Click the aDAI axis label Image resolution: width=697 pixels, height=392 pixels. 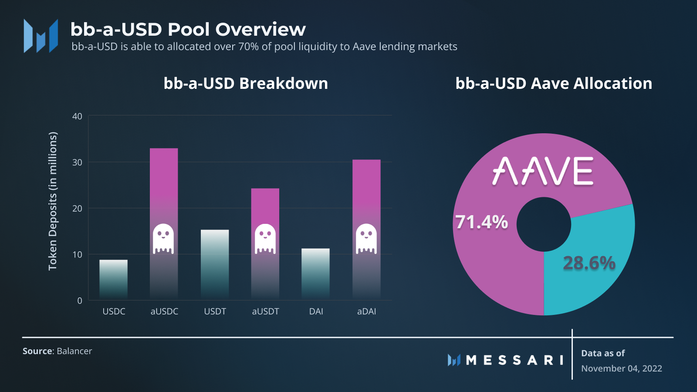pyautogui.click(x=366, y=311)
